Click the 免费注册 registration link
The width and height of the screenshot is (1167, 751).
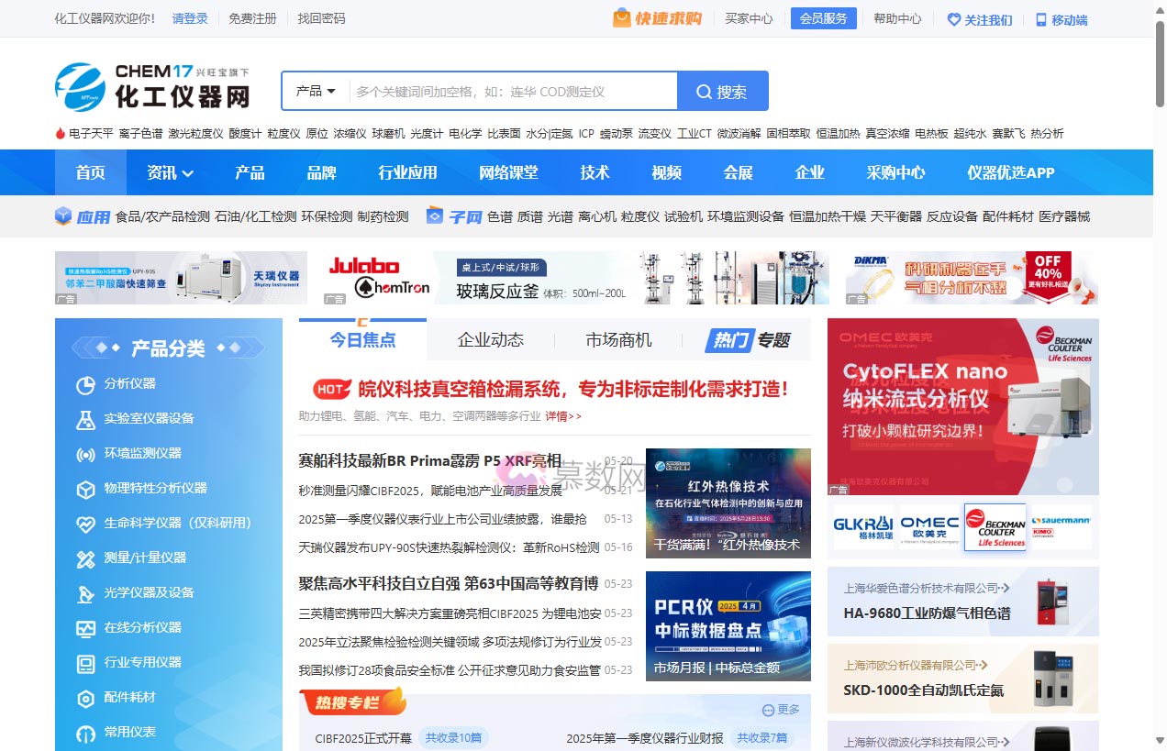tap(253, 17)
